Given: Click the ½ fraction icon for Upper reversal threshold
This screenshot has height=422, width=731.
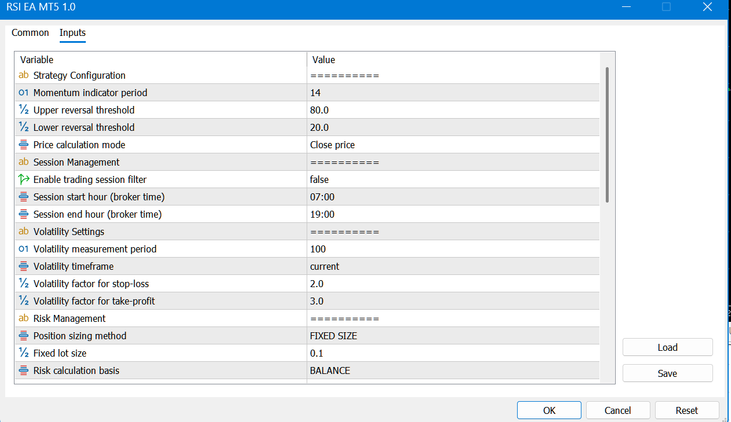Looking at the screenshot, I should click(x=23, y=110).
